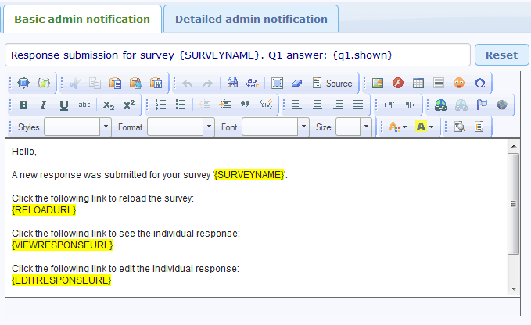The image size is (531, 325).
Task: Center align the text
Action: pos(318,105)
